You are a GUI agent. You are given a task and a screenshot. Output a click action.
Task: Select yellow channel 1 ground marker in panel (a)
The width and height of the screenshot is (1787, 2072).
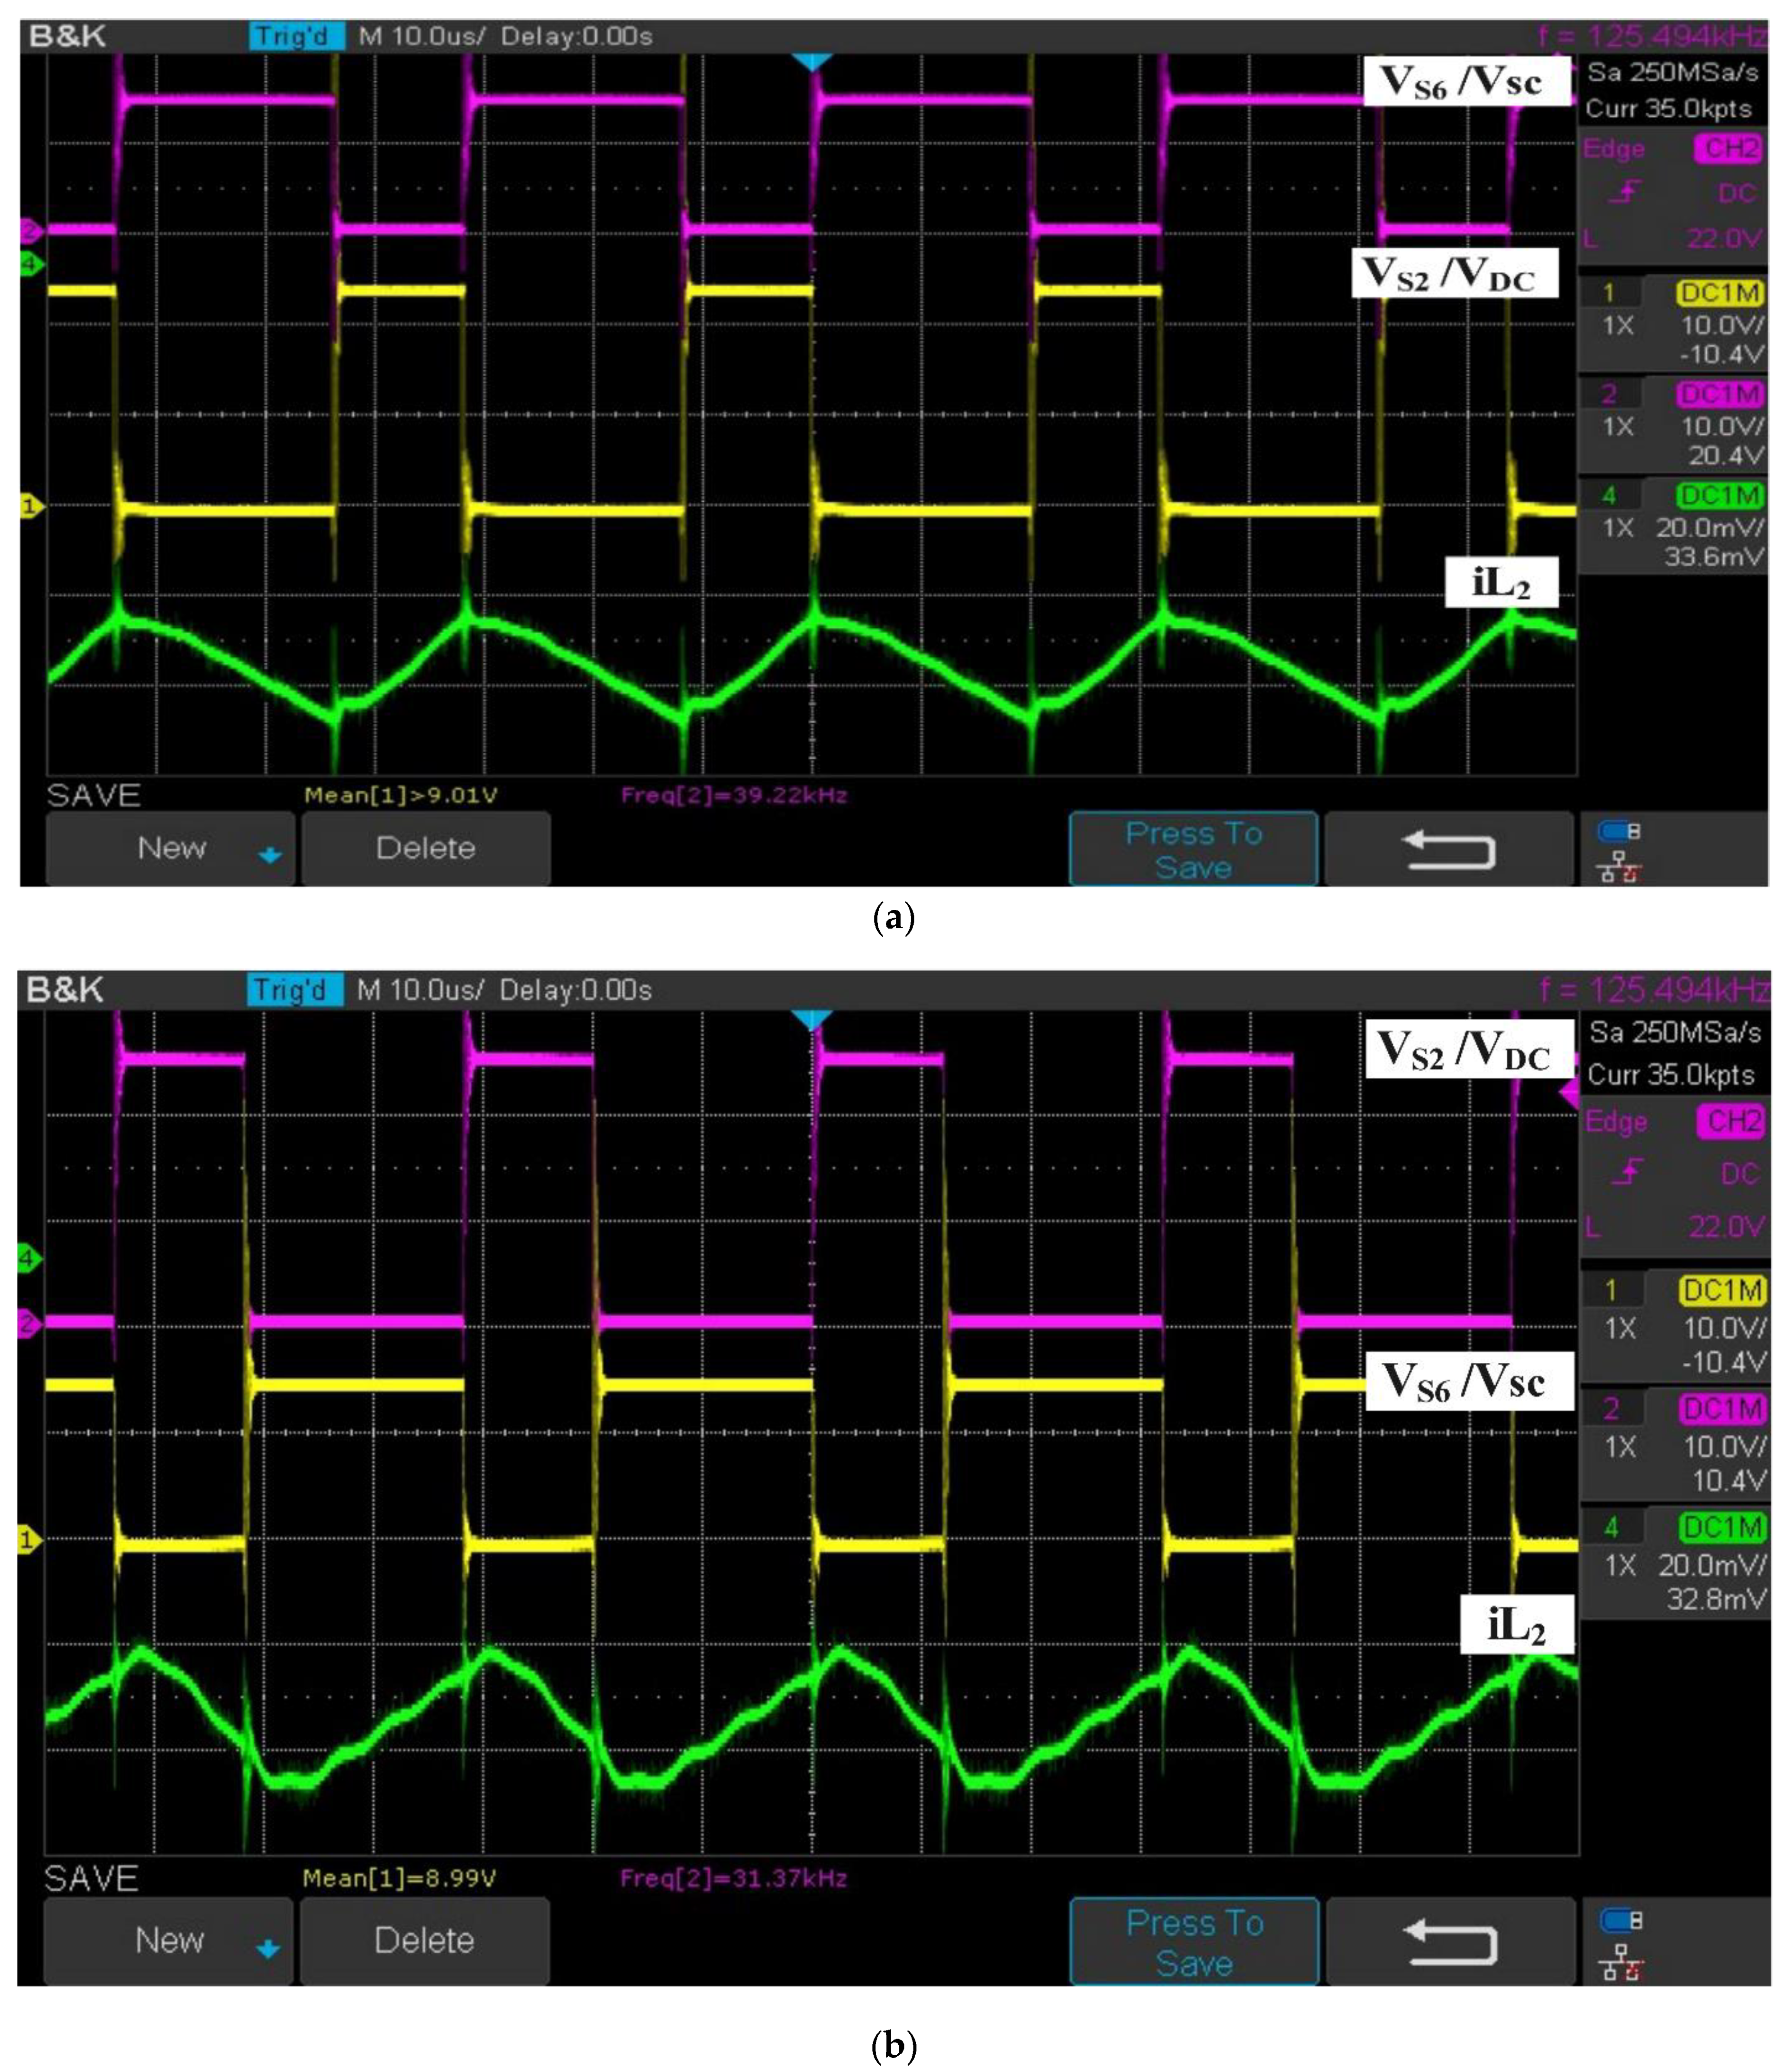click(31, 507)
